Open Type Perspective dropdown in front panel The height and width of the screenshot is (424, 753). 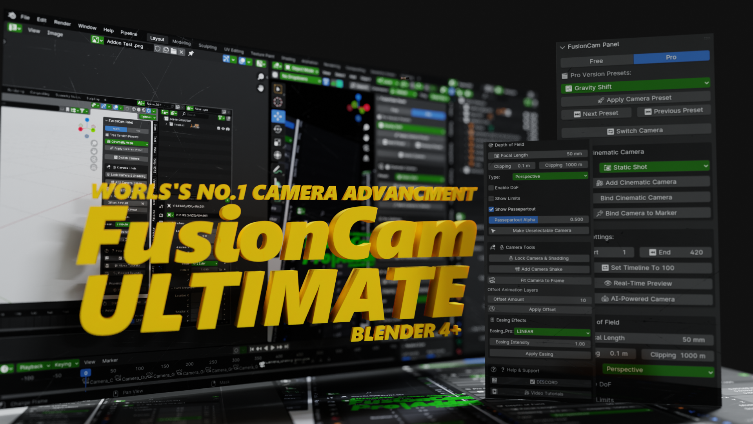pos(550,176)
